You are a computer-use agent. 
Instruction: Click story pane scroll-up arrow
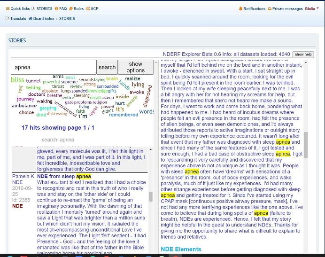point(306,62)
